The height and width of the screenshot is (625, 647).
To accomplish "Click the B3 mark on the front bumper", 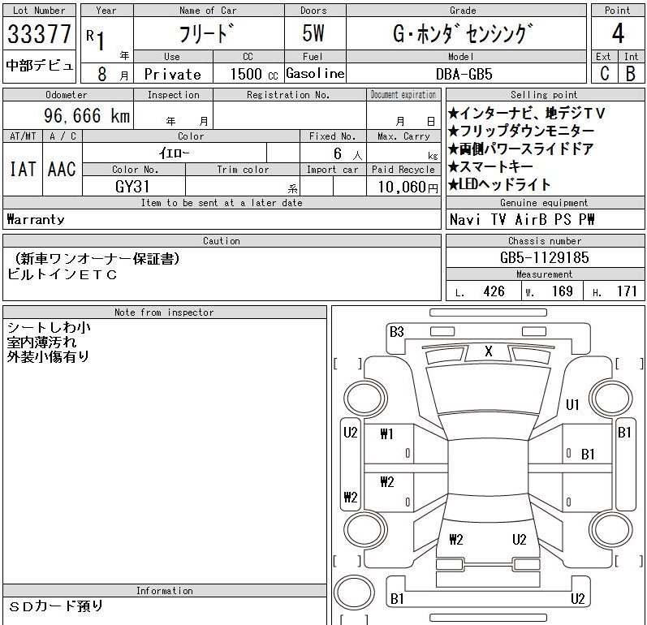I will 396,332.
